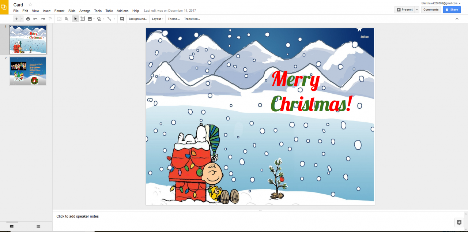Select the paint format tool
468x232 pixels.
click(50, 19)
